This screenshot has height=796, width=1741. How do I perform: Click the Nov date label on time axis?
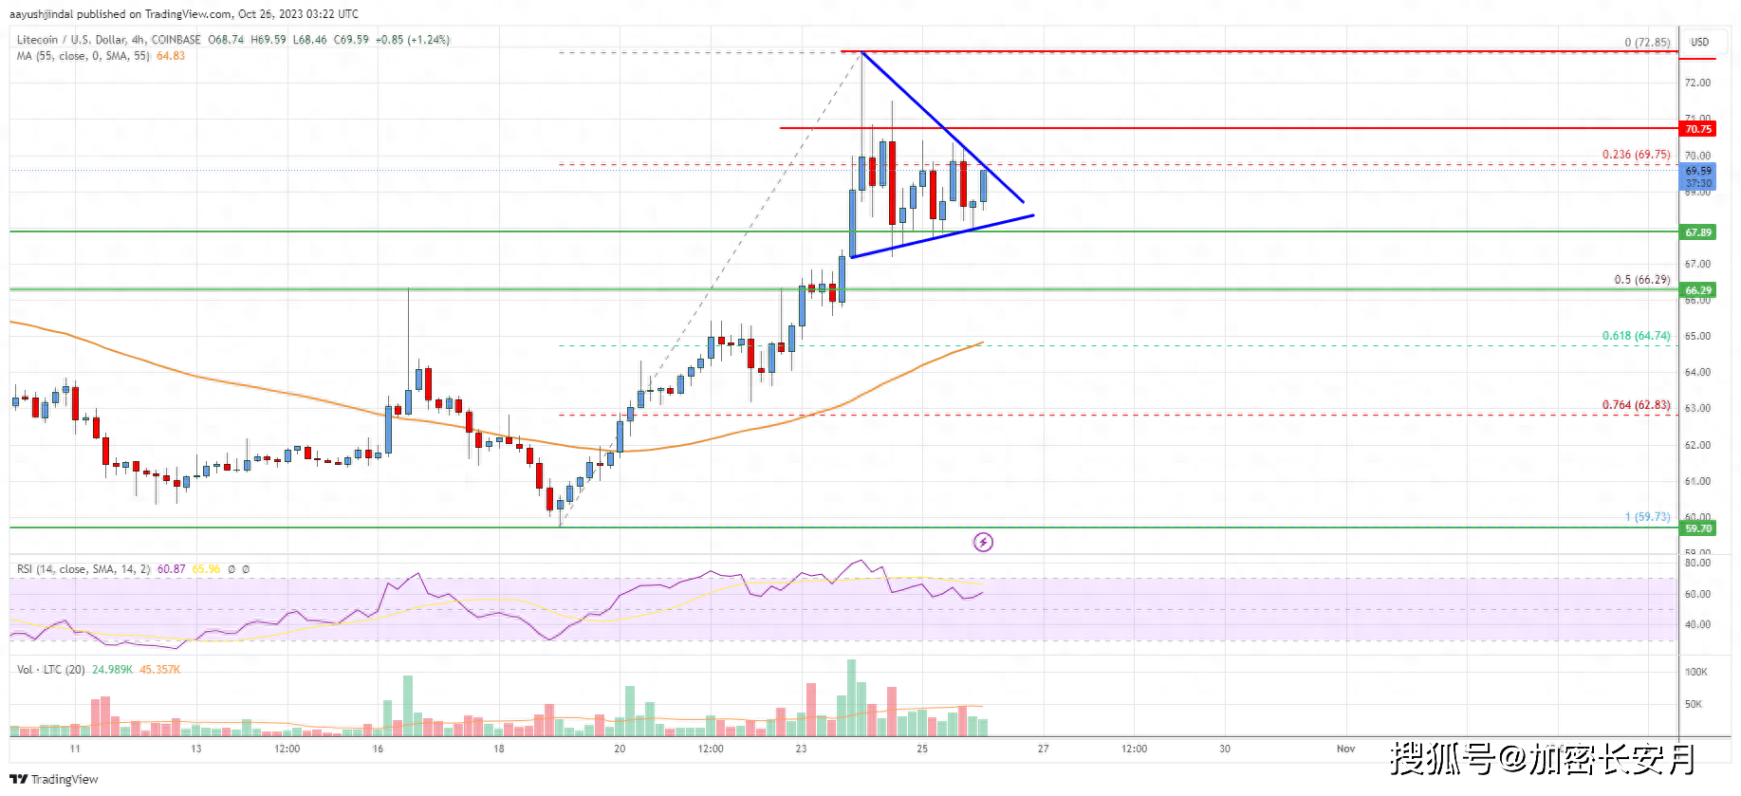[1345, 749]
